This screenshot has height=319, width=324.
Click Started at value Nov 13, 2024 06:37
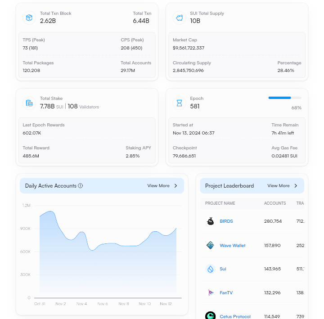(x=193, y=133)
